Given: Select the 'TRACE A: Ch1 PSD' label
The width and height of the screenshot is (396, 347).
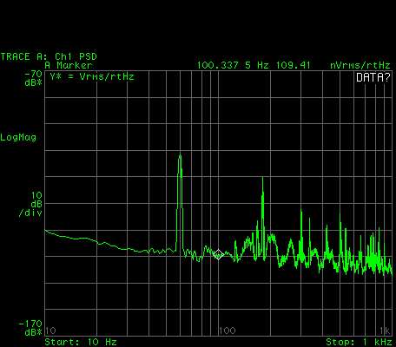Looking at the screenshot, I should (x=49, y=56).
